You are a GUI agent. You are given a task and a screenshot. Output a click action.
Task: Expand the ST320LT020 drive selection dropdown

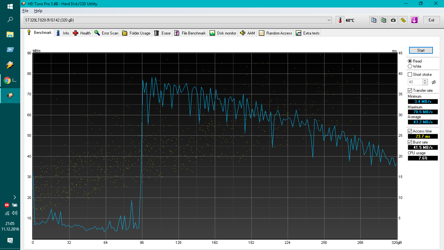click(x=329, y=20)
